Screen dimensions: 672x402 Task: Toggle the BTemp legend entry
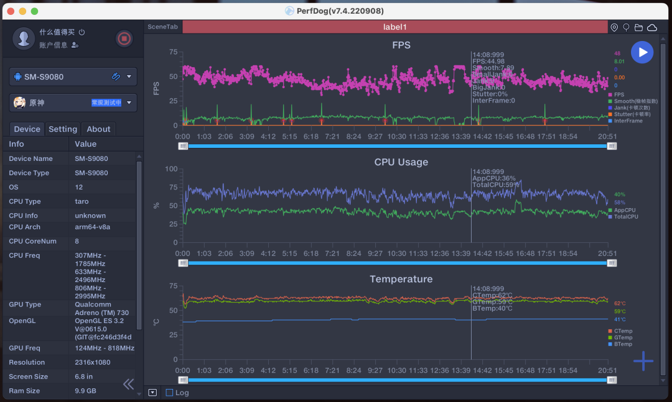click(x=620, y=344)
